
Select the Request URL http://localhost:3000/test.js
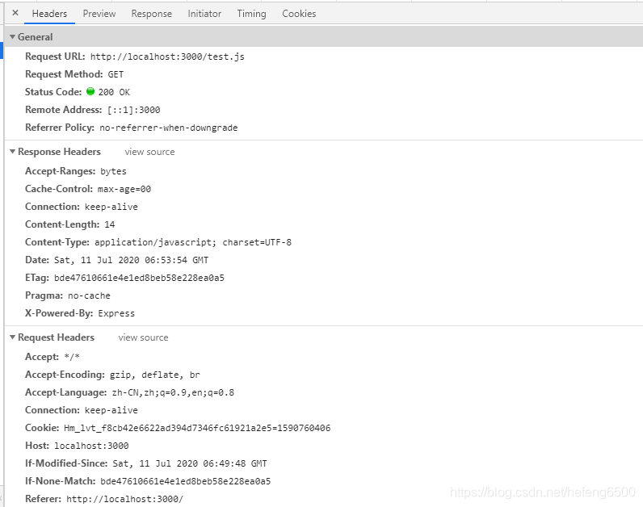(x=167, y=57)
